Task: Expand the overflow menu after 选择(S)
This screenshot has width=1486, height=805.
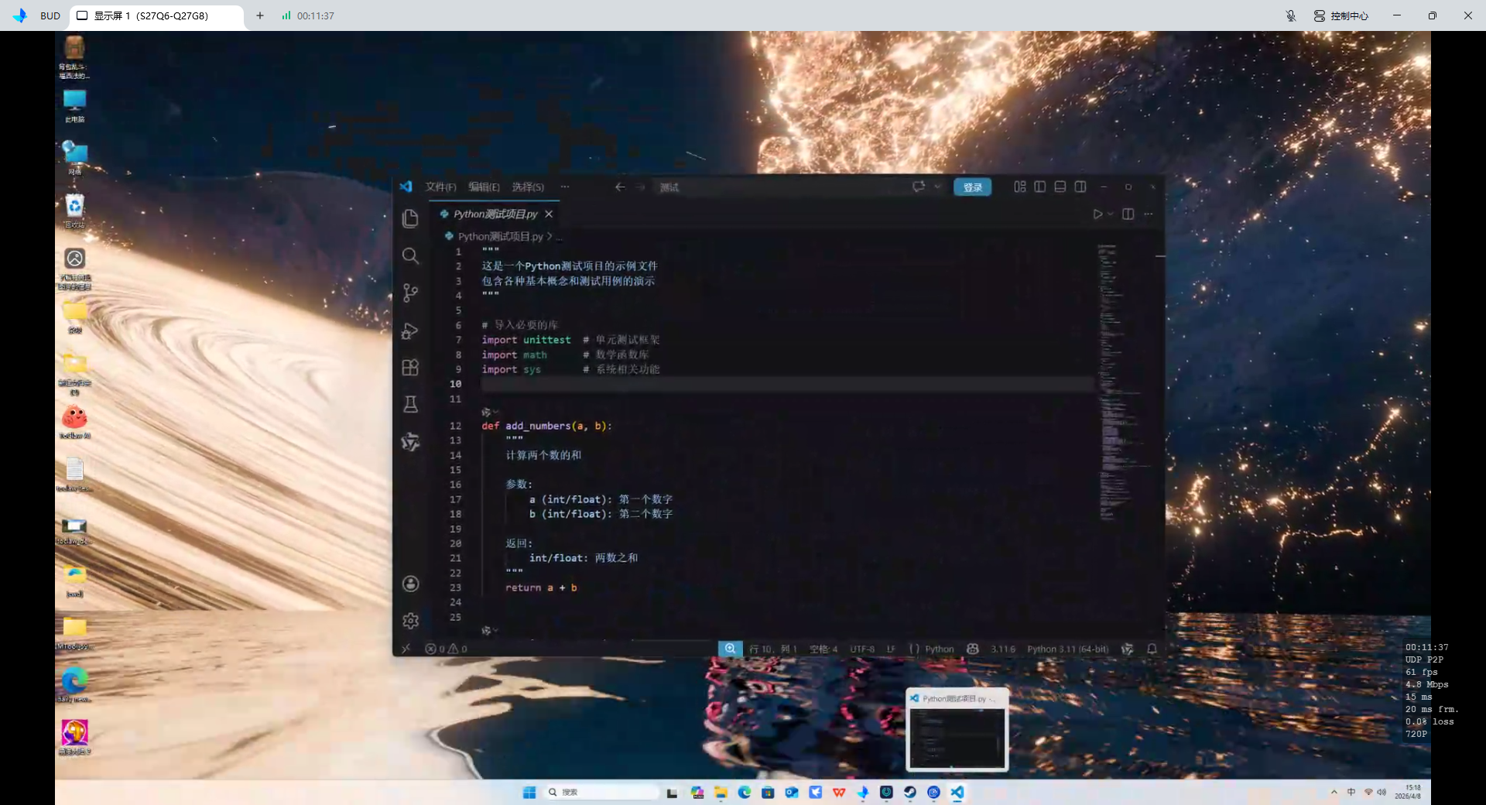Action: [565, 187]
